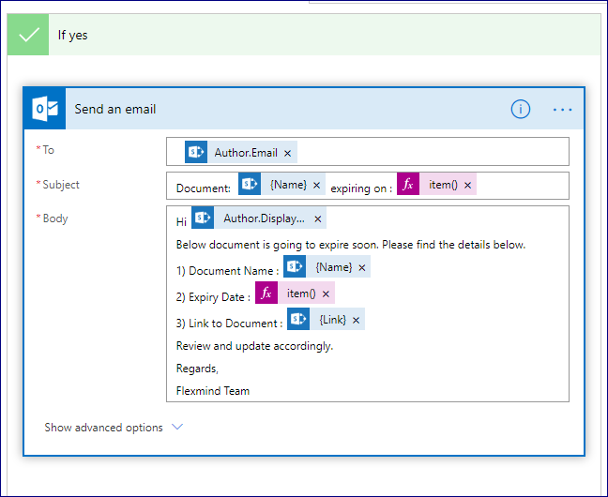Screen dimensions: 608x497
Task: Click '2) Expiry Date :' text
Action: click(x=213, y=297)
